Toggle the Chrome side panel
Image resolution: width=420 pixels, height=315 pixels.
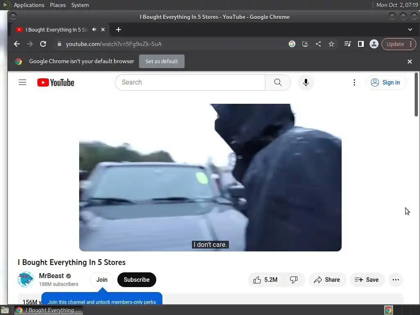[x=361, y=44]
